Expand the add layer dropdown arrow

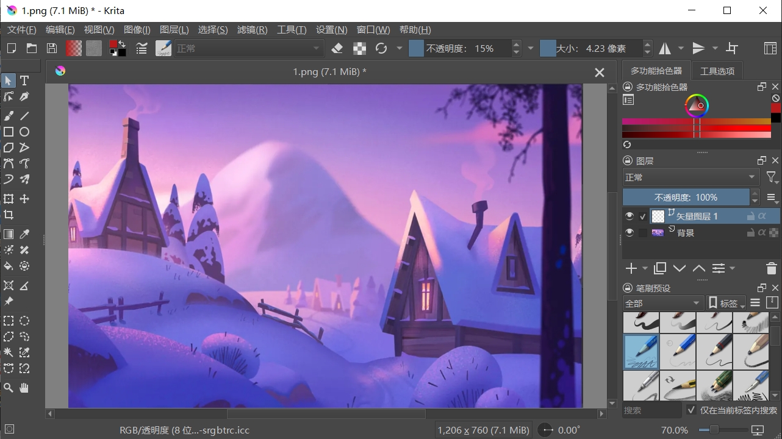pyautogui.click(x=645, y=268)
